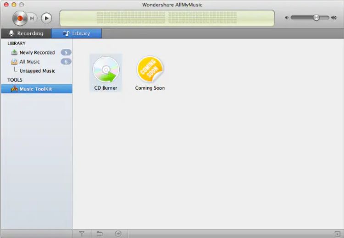The width and height of the screenshot is (344, 238).
Task: Click the Coming Soon label text
Action: point(150,88)
